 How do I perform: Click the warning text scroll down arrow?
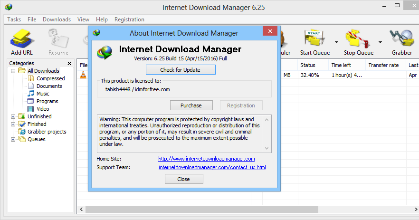click(x=267, y=148)
